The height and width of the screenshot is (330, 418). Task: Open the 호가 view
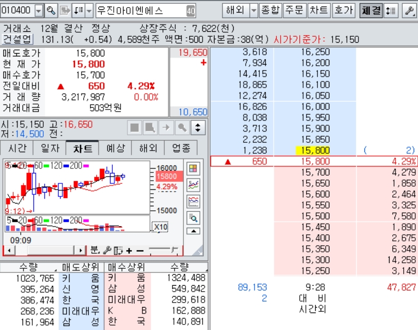(x=344, y=10)
